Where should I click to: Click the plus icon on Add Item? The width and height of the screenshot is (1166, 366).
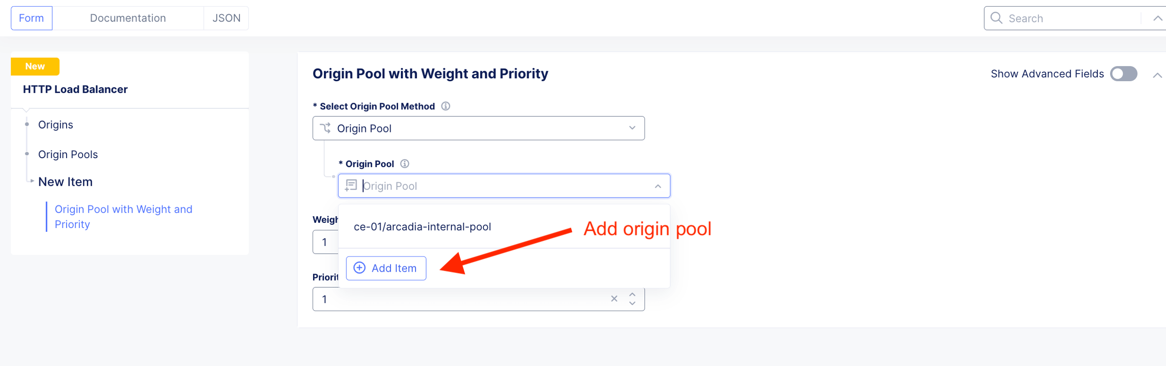click(x=360, y=268)
